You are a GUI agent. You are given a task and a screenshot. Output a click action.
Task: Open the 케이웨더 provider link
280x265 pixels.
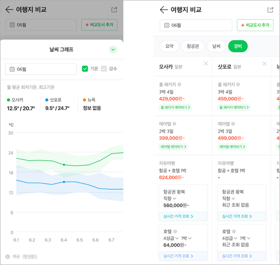click(x=30, y=257)
